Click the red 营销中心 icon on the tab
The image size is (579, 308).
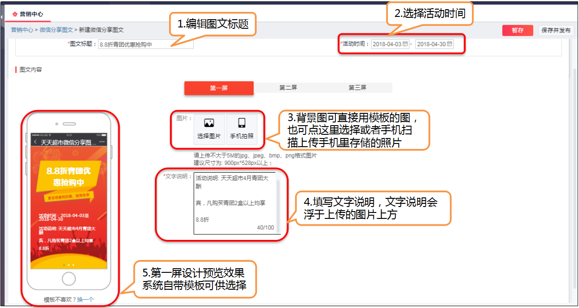tap(15, 14)
